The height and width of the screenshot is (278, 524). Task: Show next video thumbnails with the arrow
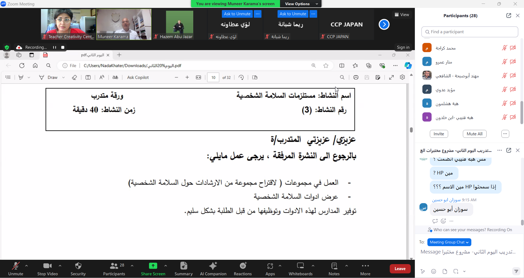pyautogui.click(x=384, y=25)
